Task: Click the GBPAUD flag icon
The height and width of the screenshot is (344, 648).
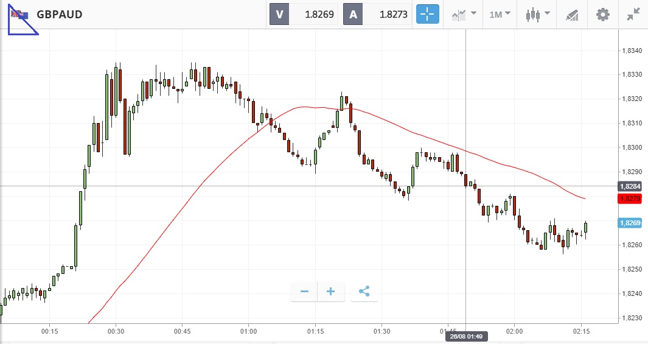Action: coord(19,14)
